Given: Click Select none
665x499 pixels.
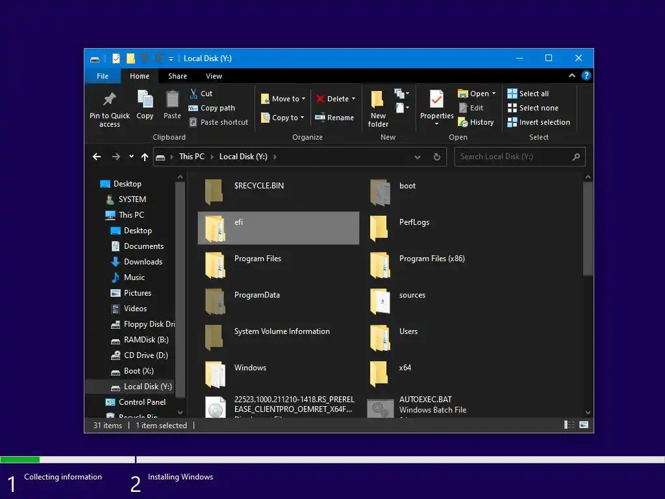Looking at the screenshot, I should point(533,108).
